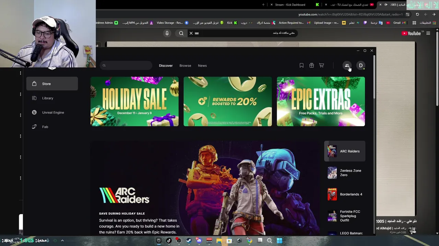The image size is (439, 246).
Task: Switch to the Discover tab
Action: click(x=166, y=66)
